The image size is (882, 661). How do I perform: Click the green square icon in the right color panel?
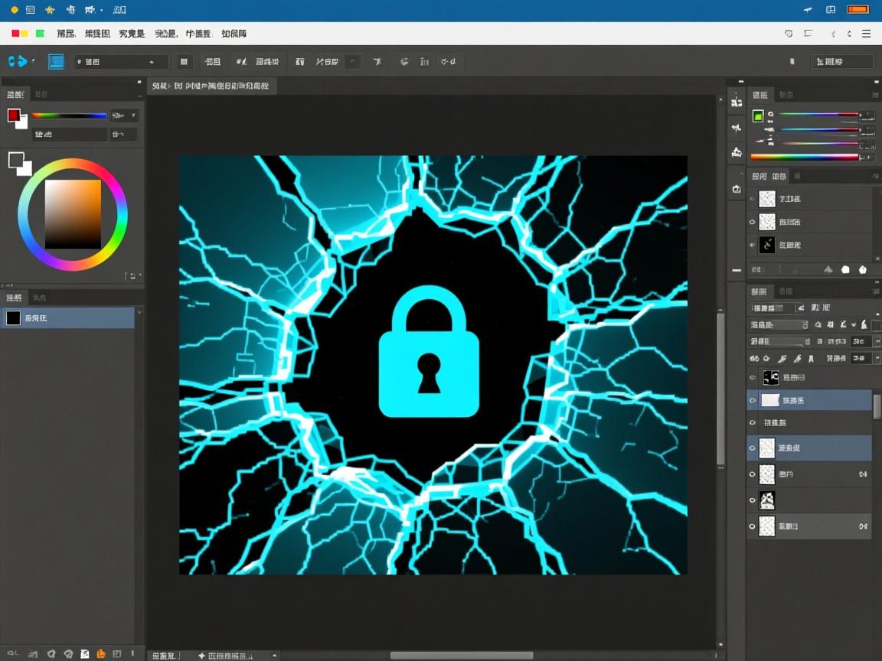pos(758,116)
